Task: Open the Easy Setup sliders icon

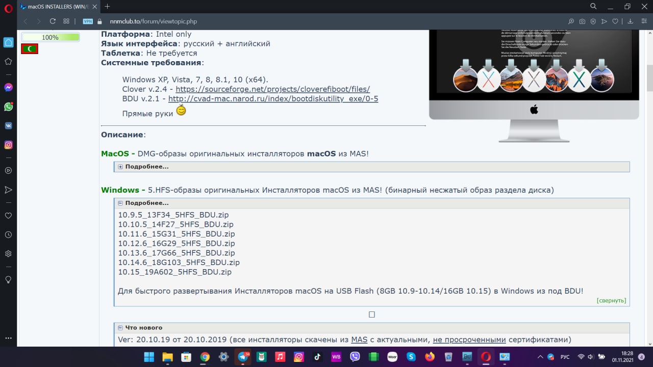Action: click(643, 21)
